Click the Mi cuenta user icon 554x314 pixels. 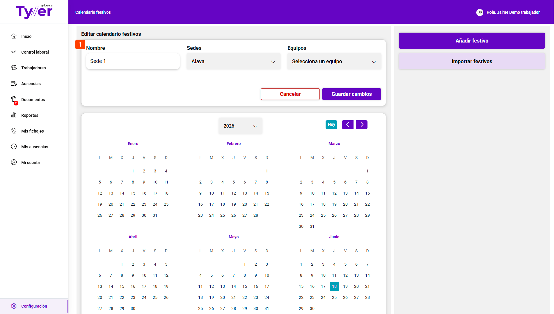14,162
